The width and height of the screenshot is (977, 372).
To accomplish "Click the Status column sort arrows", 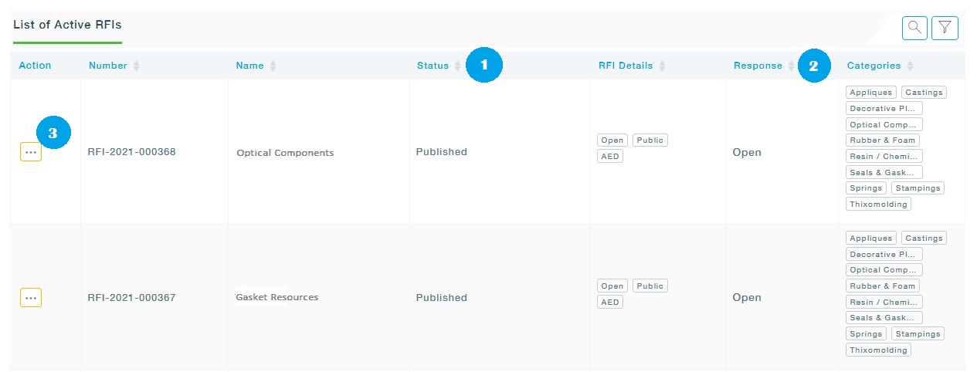I will coord(457,66).
